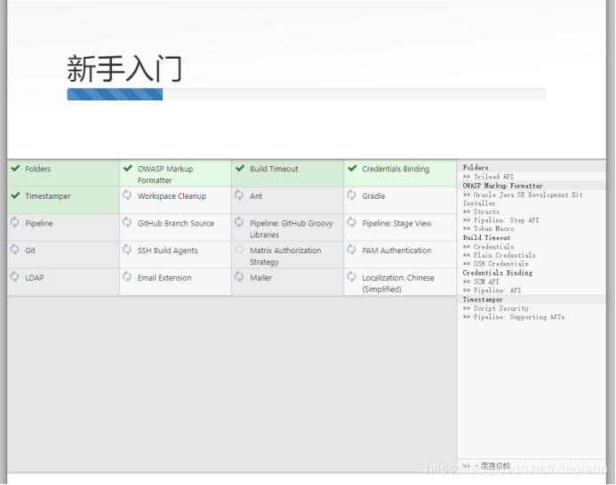Click Folders heading in install log
The image size is (616, 485).
coord(476,168)
